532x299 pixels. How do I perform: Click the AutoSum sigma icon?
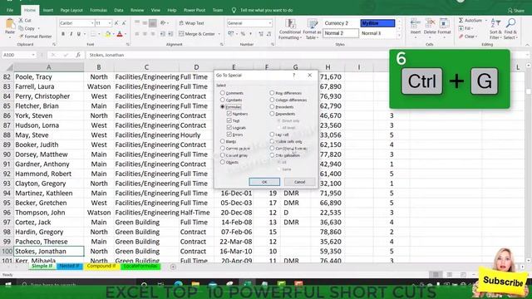pos(461,20)
